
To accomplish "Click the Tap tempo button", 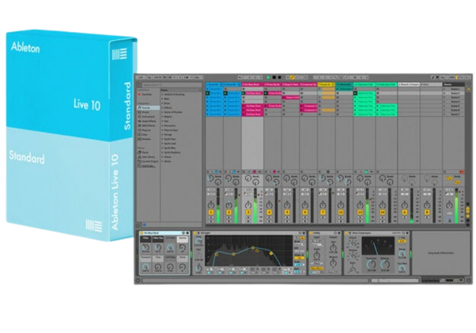I will coord(149,77).
